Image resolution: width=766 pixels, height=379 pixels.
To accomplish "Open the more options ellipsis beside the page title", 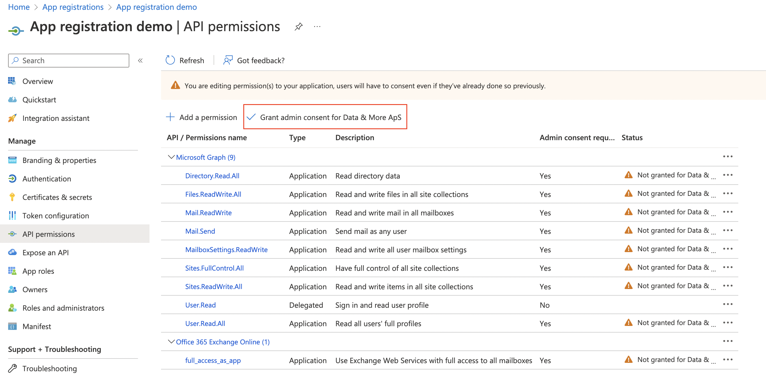I will pyautogui.click(x=317, y=27).
